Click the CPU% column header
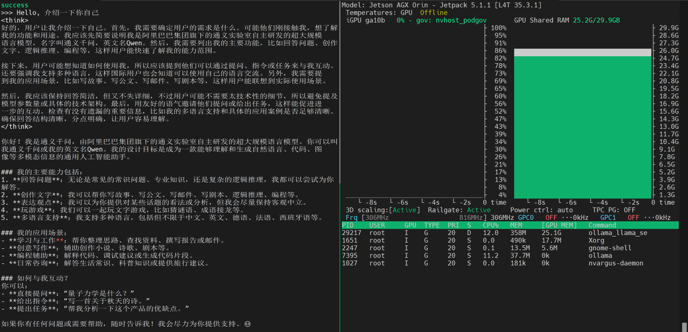Viewport: 688px width, 332px height. (491, 225)
